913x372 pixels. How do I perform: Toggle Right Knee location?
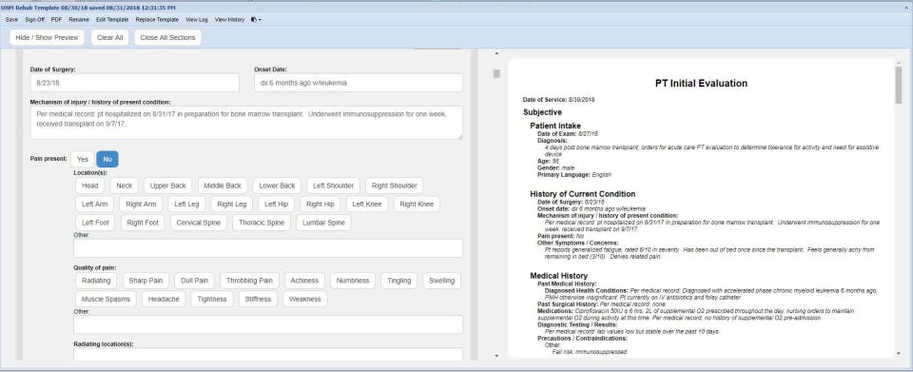(417, 205)
